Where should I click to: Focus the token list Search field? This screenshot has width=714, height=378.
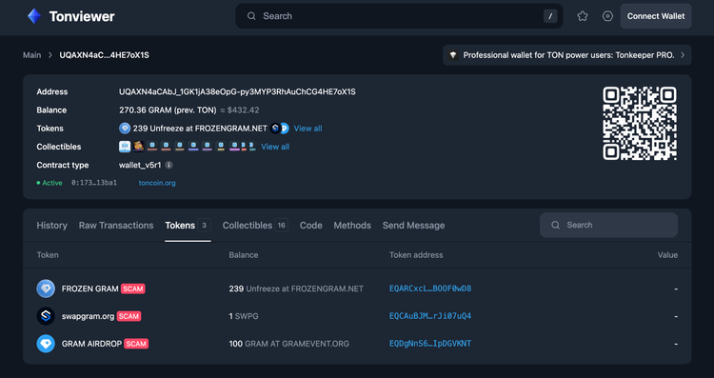click(x=609, y=225)
